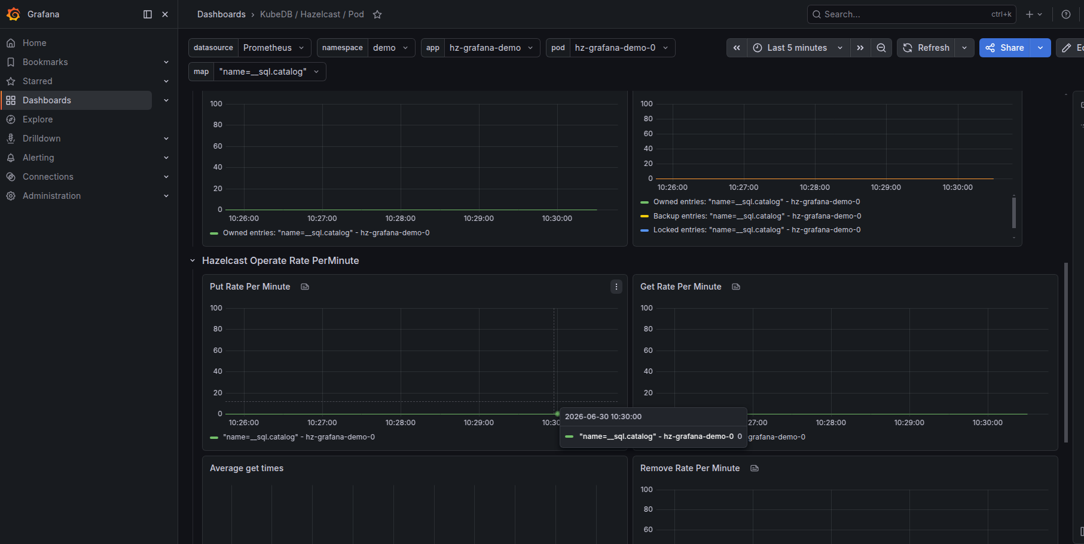Image resolution: width=1084 pixels, height=544 pixels.
Task: Click the Administration gear icon
Action: pos(11,196)
